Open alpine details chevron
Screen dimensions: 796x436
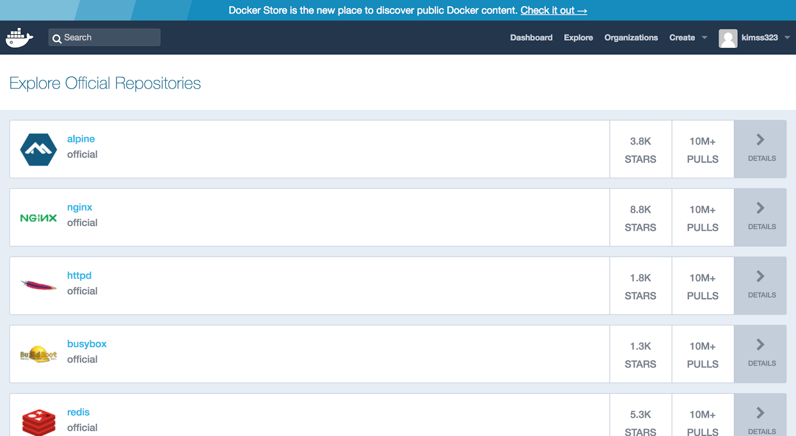click(x=760, y=140)
